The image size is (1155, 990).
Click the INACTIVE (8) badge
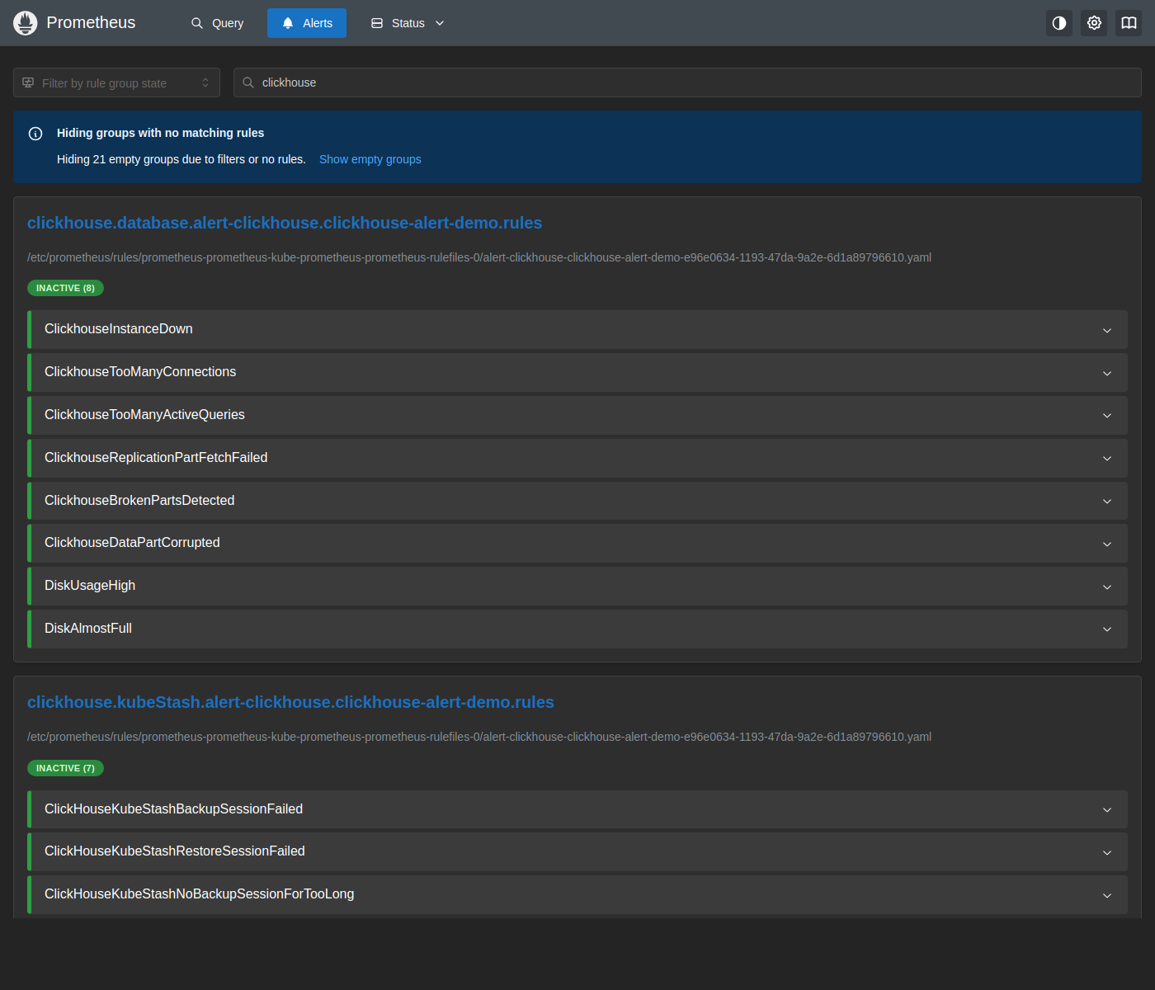click(x=65, y=288)
